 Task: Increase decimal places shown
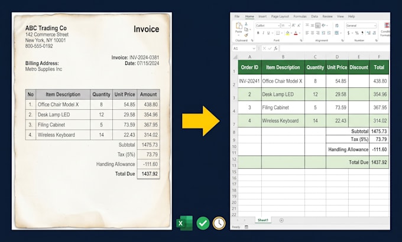tap(369, 33)
